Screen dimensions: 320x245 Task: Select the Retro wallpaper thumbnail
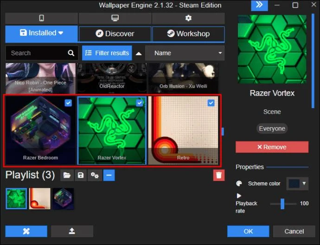[x=183, y=130]
